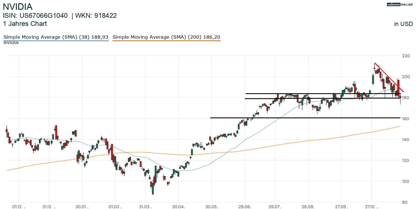Click the 140 price axis label
Viewport: 416px width, 209px height.
tap(406, 140)
